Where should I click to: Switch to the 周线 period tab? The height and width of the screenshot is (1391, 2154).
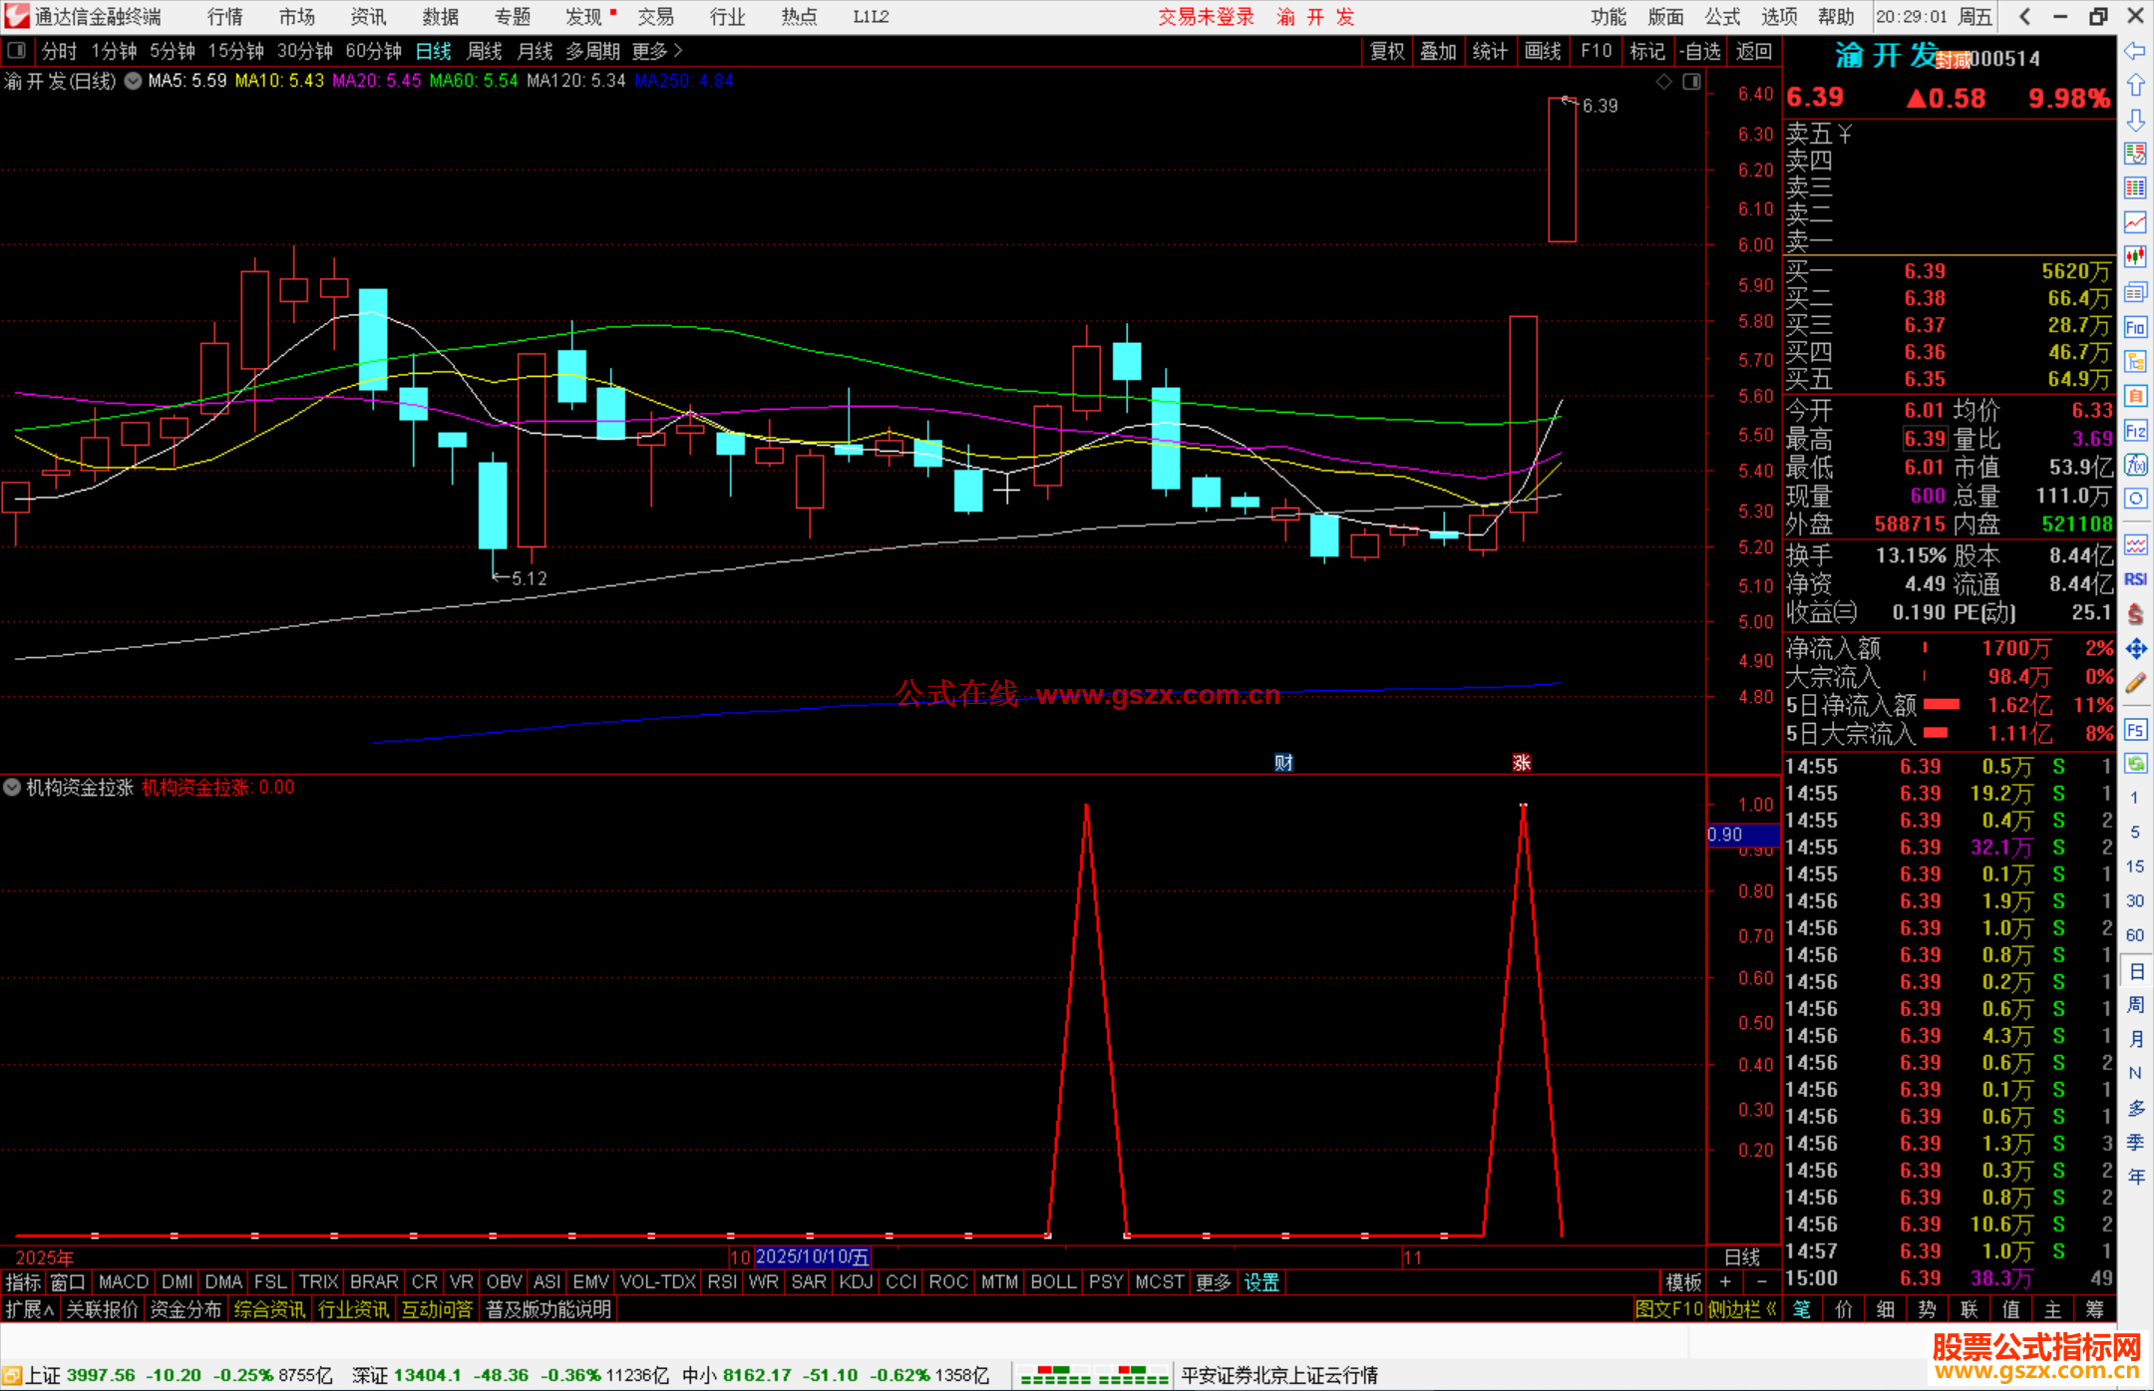485,51
